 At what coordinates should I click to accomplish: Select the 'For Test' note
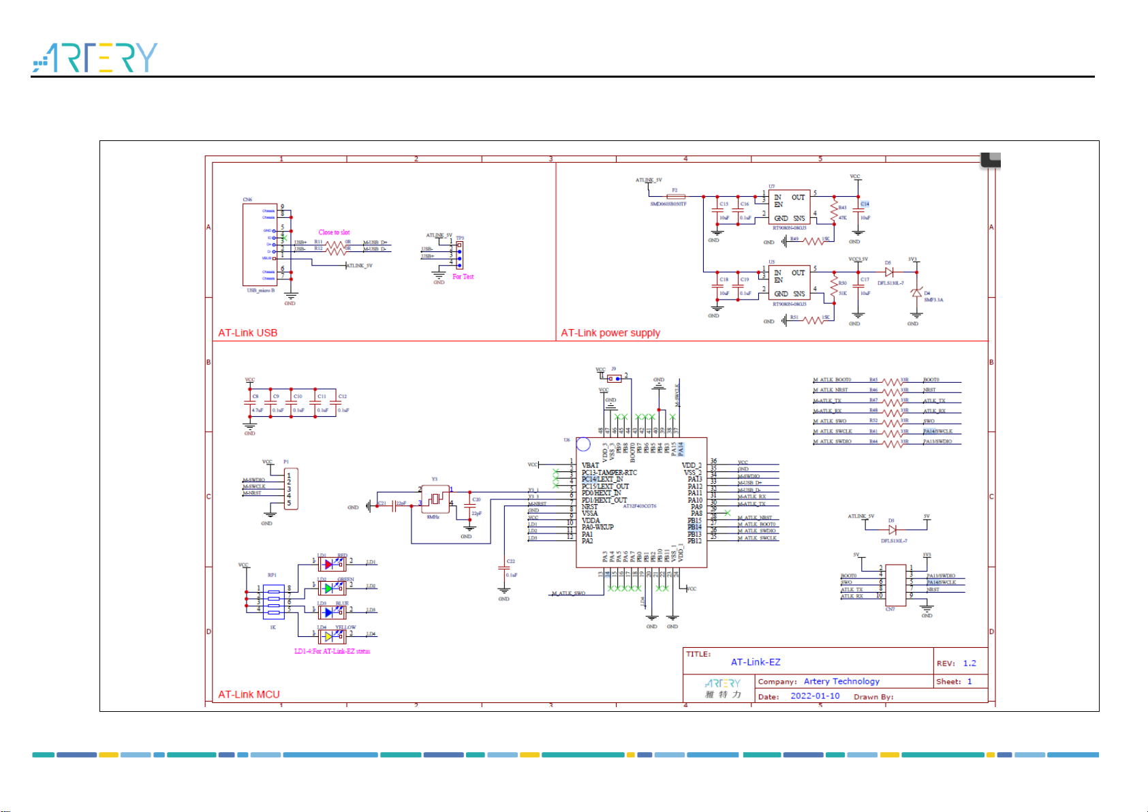tap(463, 277)
